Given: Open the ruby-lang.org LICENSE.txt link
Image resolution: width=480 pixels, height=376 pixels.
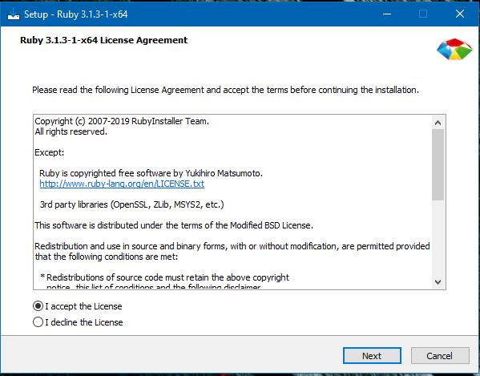Looking at the screenshot, I should [122, 184].
